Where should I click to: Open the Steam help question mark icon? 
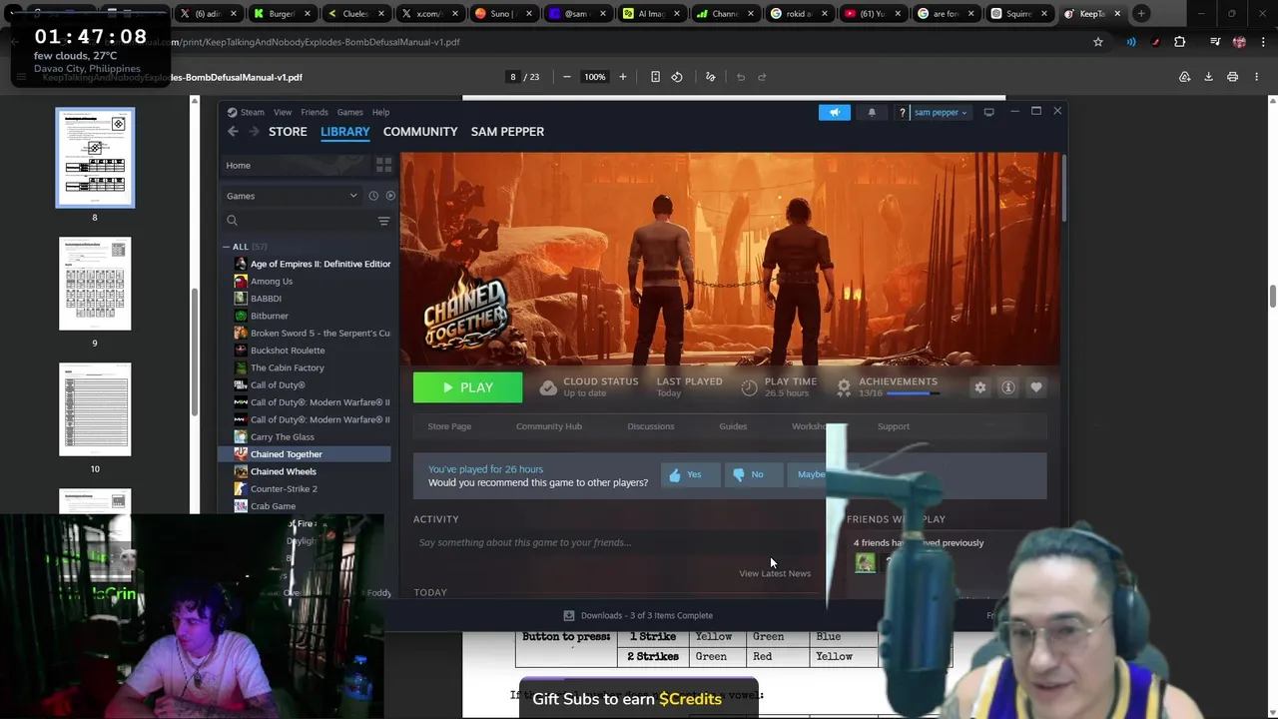tap(903, 112)
